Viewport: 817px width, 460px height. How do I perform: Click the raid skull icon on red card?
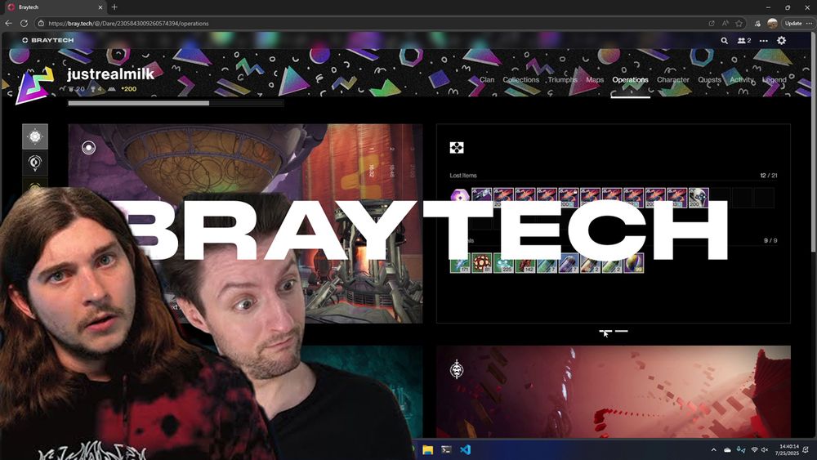pyautogui.click(x=457, y=369)
